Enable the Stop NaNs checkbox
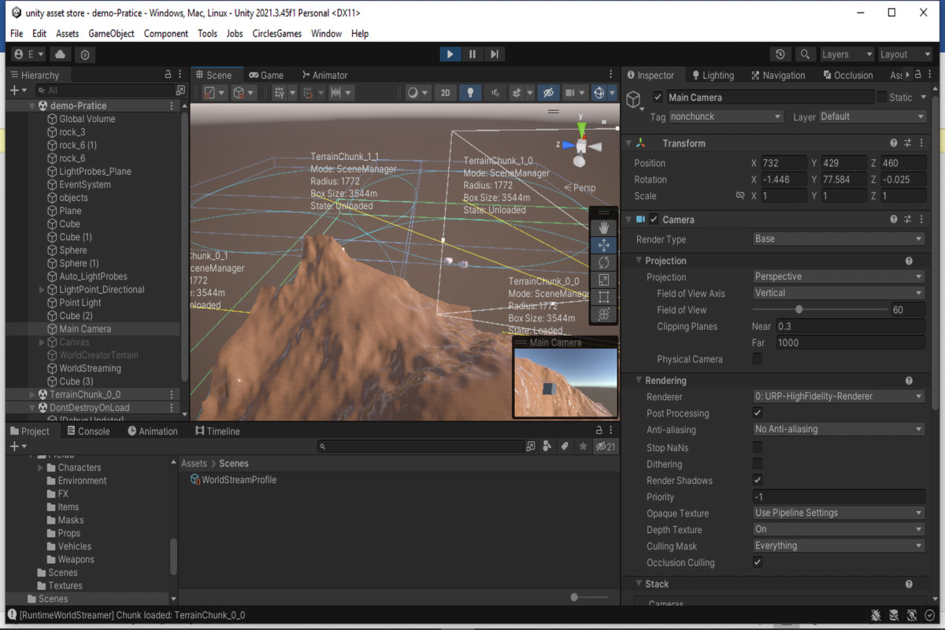 758,447
